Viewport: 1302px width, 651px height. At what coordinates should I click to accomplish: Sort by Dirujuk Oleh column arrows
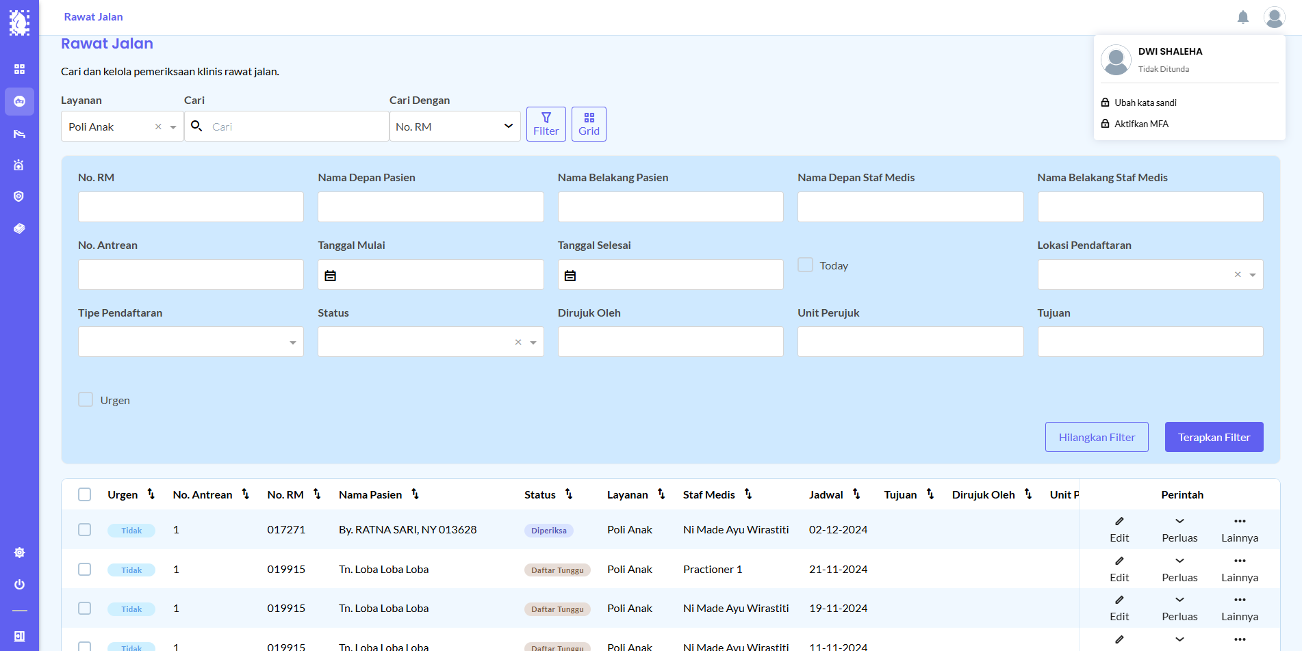[x=1028, y=494]
